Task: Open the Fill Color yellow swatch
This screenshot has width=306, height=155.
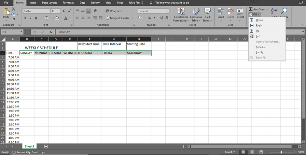Action: pos(57,18)
